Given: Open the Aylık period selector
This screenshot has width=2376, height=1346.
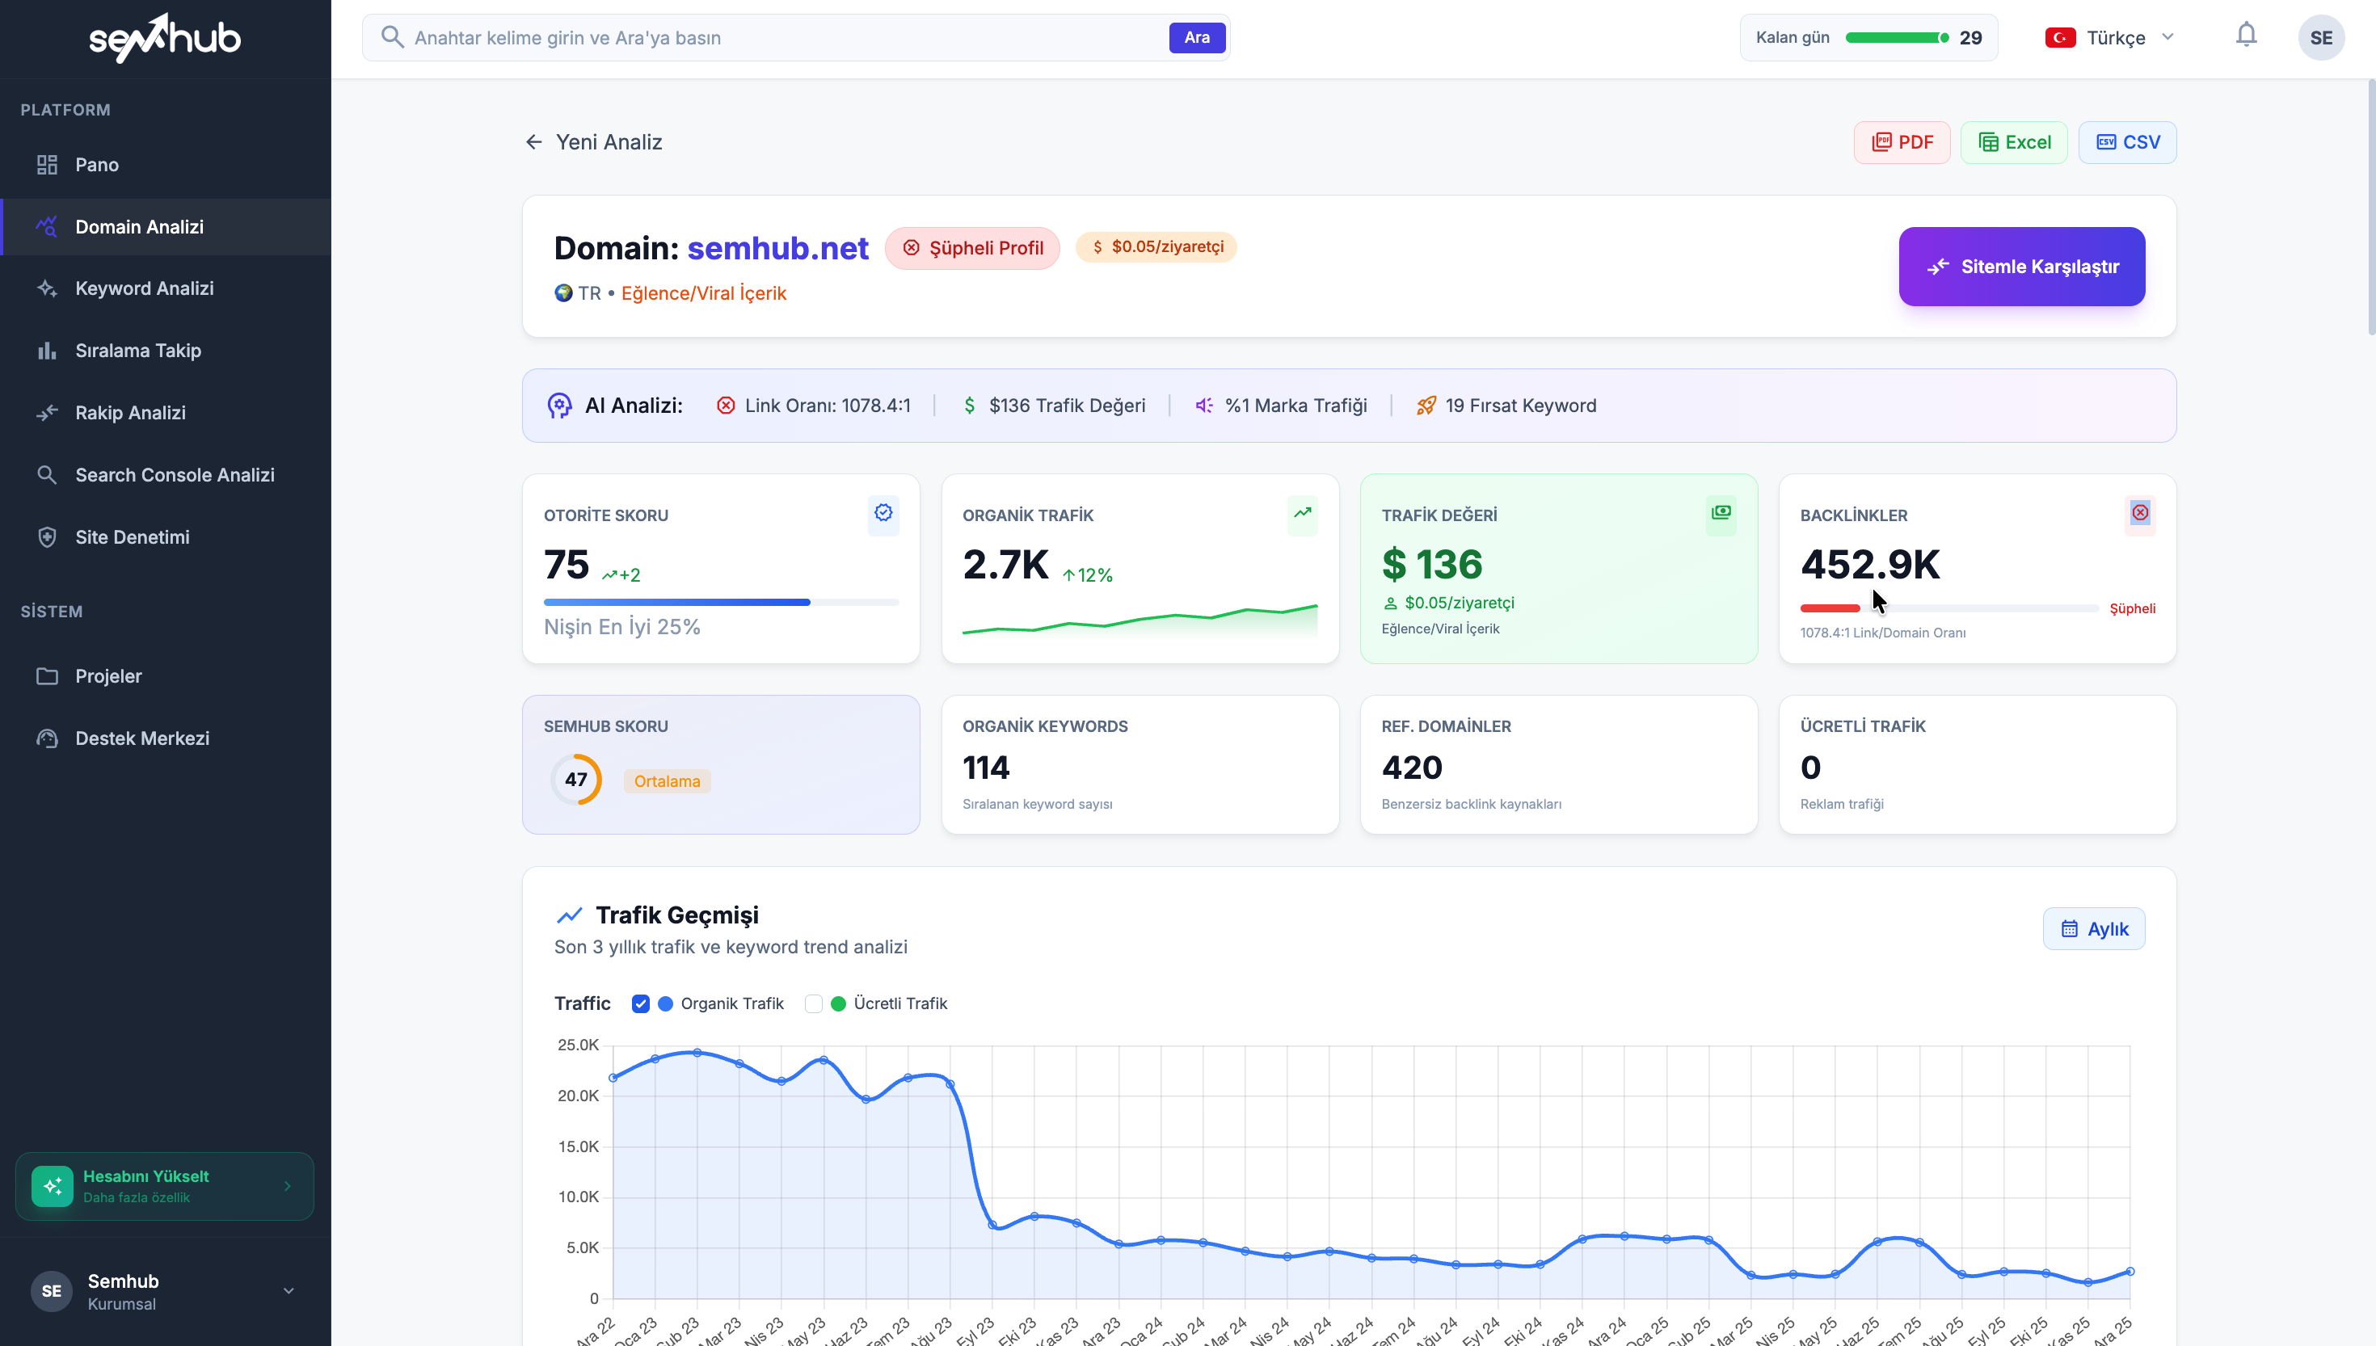Looking at the screenshot, I should point(2093,929).
